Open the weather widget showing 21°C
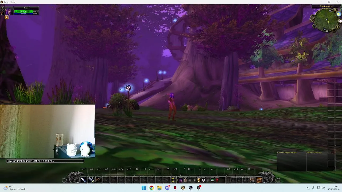342x192 pixels. (15, 188)
